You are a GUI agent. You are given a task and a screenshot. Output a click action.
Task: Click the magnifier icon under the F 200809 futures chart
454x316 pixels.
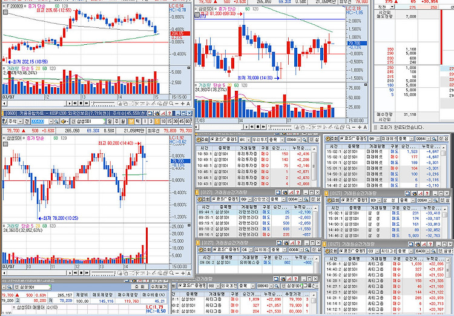tap(171, 104)
